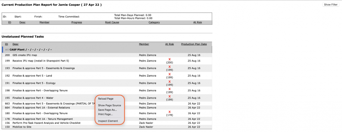
Task: Click the (200) dependency for task 199
Action: 169,63
